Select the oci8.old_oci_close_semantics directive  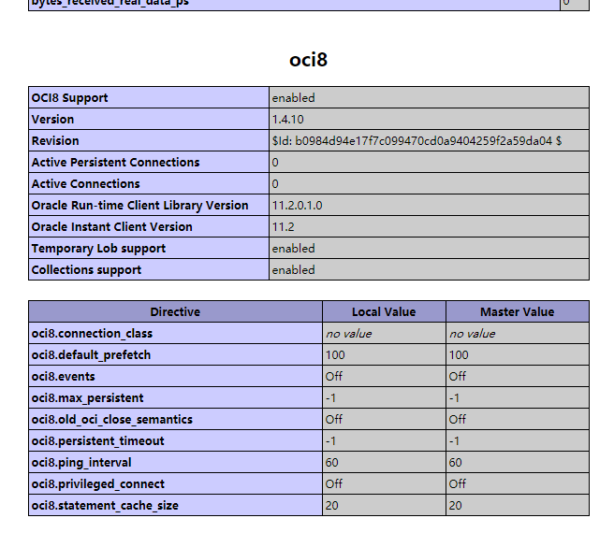(112, 420)
